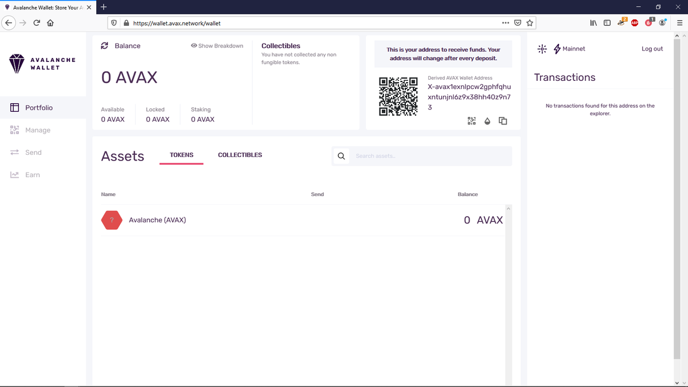Screen dimensions: 688x387
Task: Reload the page with browser refresh button
Action: click(x=37, y=23)
